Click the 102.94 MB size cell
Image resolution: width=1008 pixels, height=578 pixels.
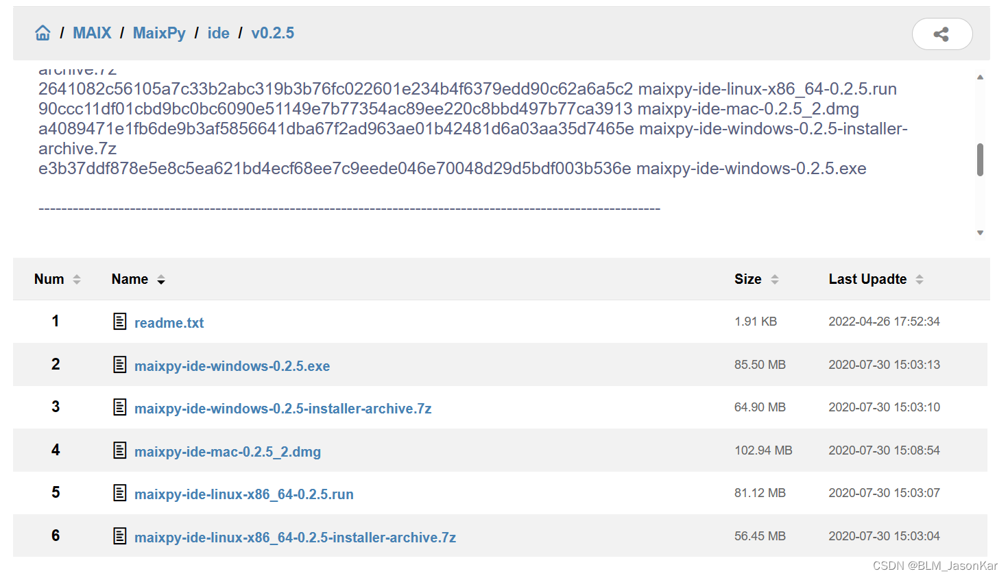[x=763, y=450]
